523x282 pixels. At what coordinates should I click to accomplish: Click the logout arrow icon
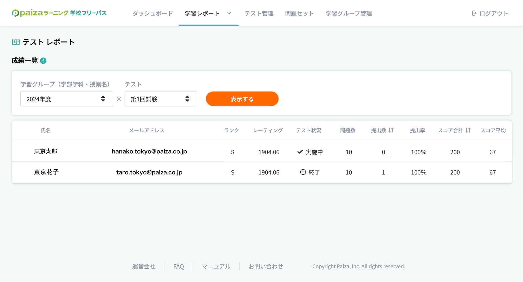(x=474, y=13)
